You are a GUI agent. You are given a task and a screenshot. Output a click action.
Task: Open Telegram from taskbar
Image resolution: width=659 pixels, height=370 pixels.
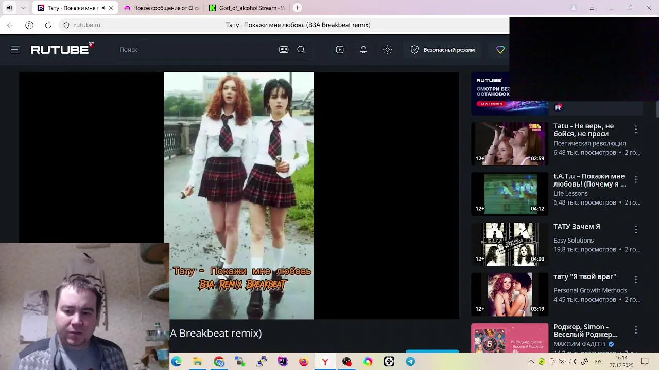[410, 362]
